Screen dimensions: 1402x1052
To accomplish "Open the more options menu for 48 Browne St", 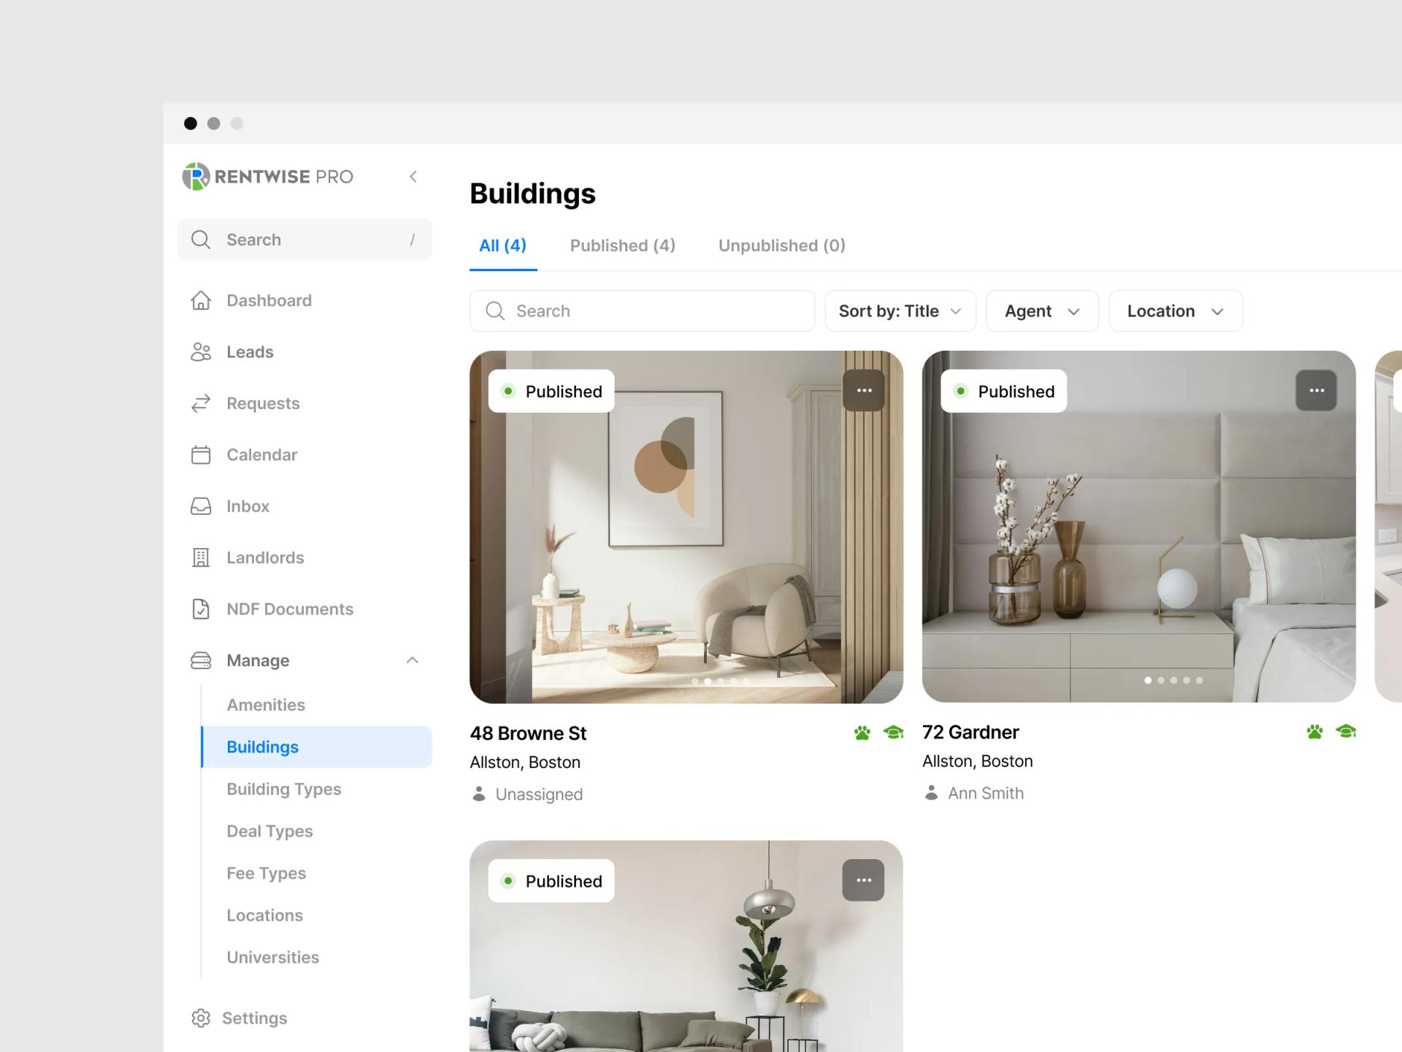I will pyautogui.click(x=864, y=390).
